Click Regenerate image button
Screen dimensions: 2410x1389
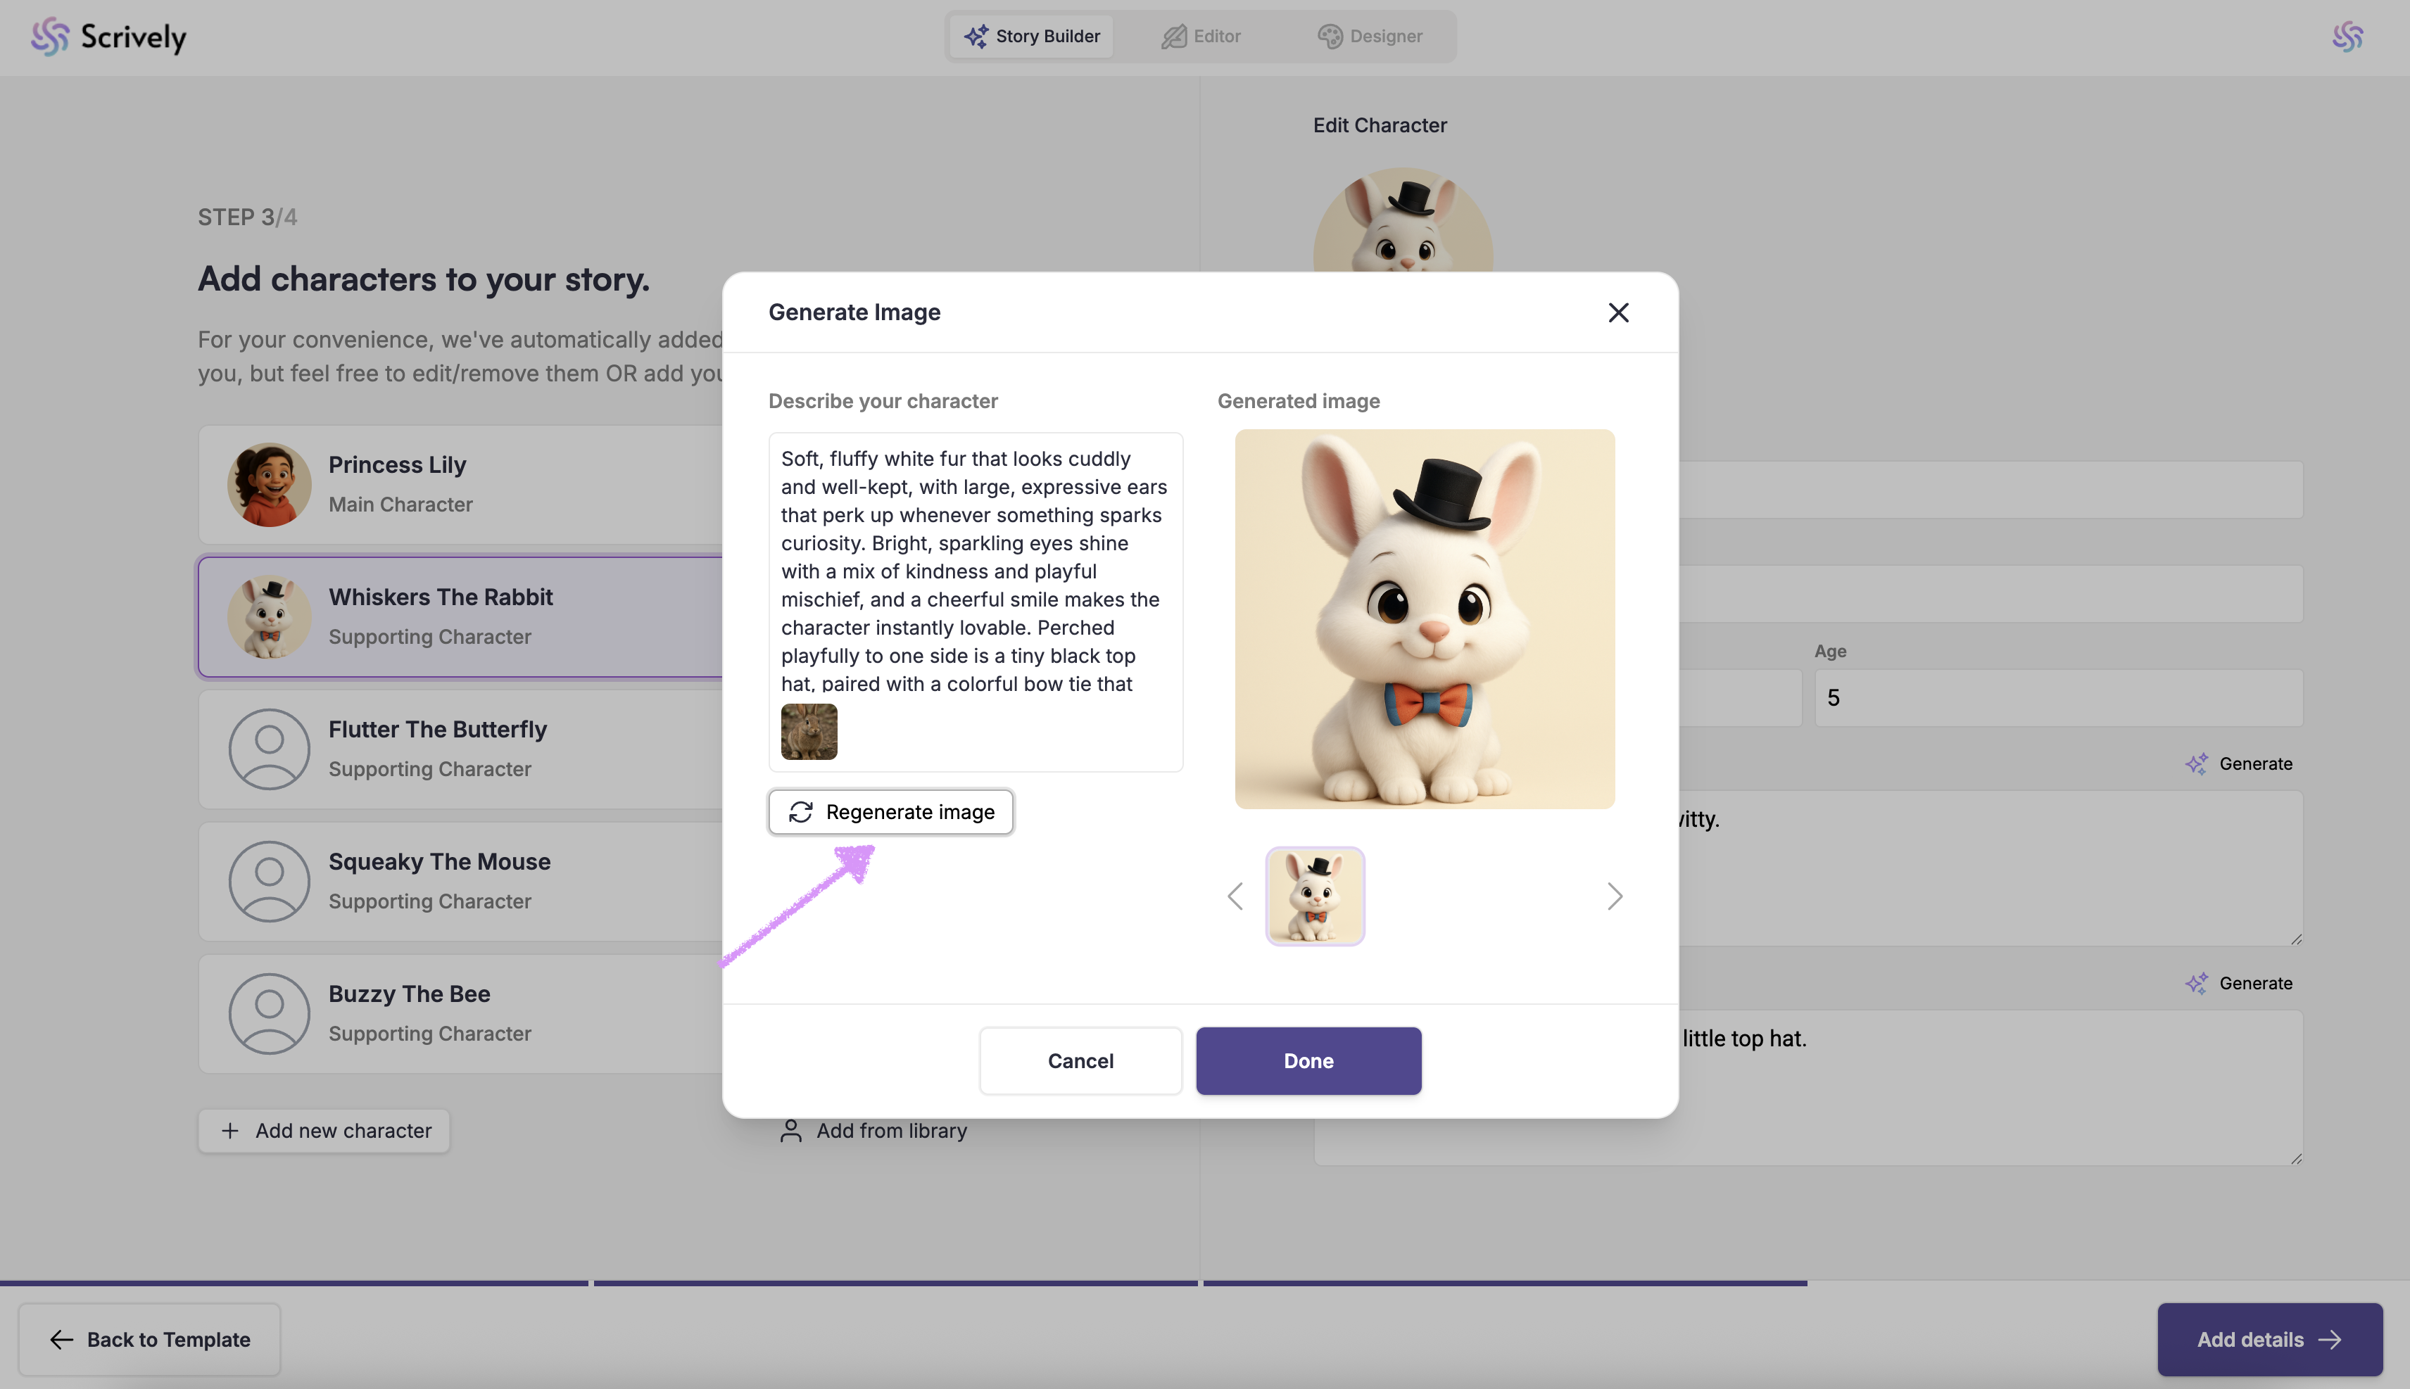click(890, 812)
